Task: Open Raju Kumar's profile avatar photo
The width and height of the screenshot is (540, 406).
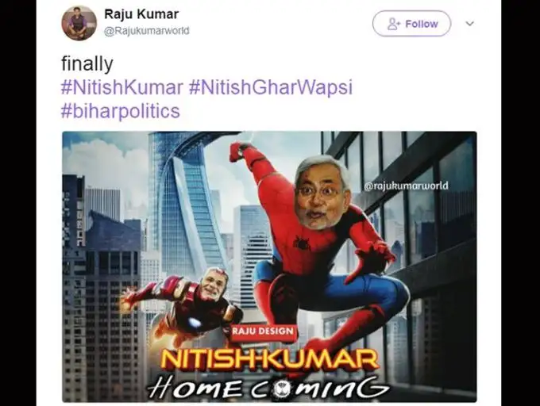Action: coord(79,23)
